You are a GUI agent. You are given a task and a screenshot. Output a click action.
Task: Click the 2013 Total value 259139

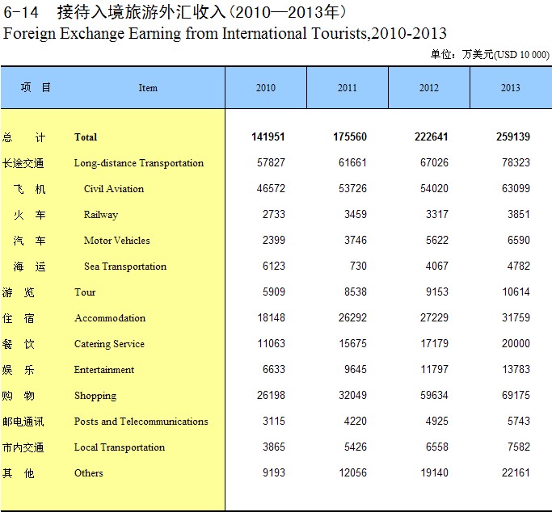[513, 137]
